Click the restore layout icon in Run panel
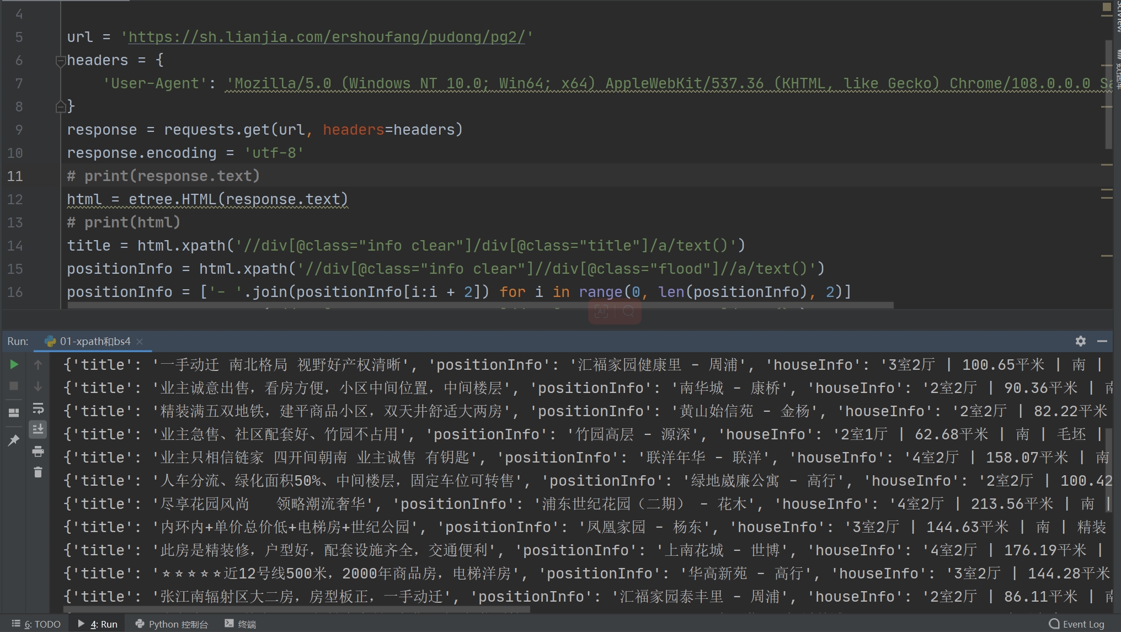The width and height of the screenshot is (1121, 632). (x=14, y=412)
